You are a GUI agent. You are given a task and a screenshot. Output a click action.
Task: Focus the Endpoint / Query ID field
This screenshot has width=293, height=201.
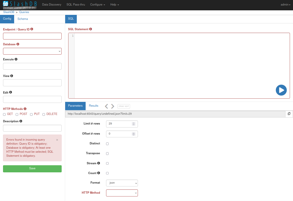coord(32,36)
